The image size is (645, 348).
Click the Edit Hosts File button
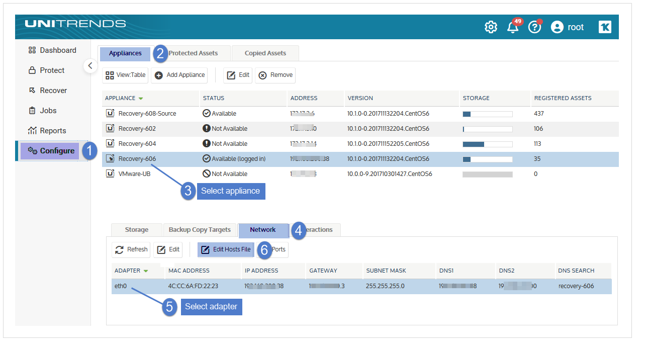click(x=225, y=249)
